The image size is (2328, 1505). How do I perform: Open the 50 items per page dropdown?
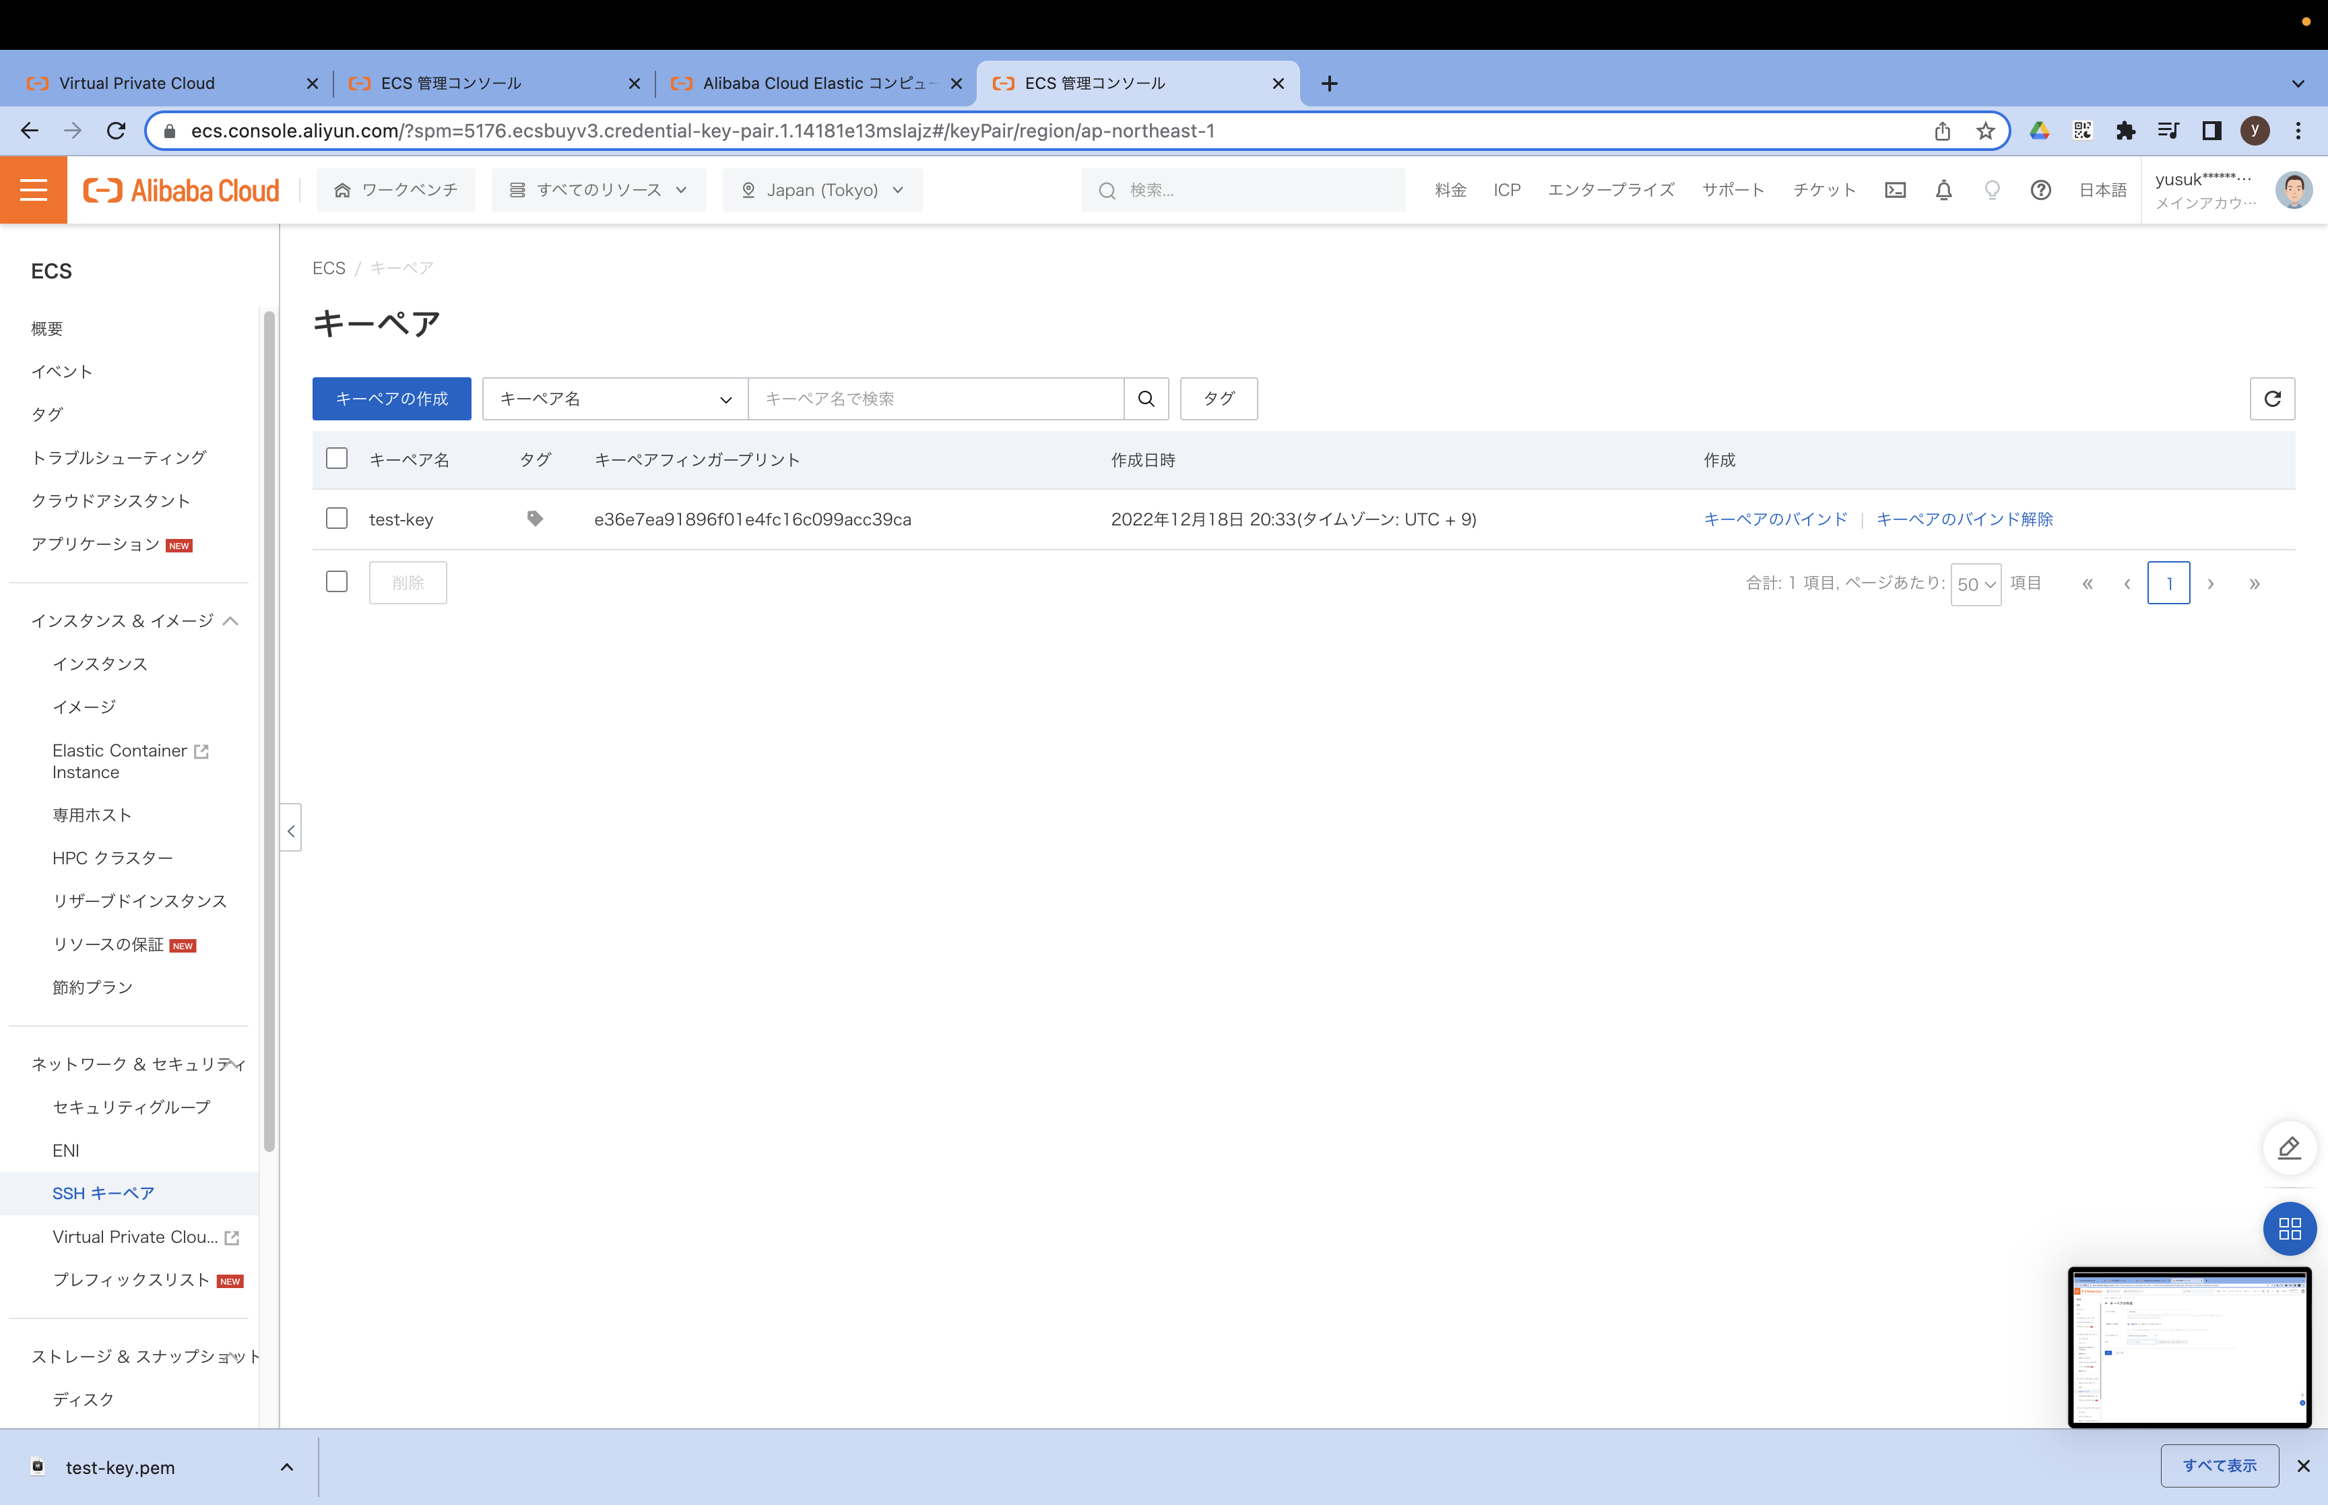click(1974, 584)
